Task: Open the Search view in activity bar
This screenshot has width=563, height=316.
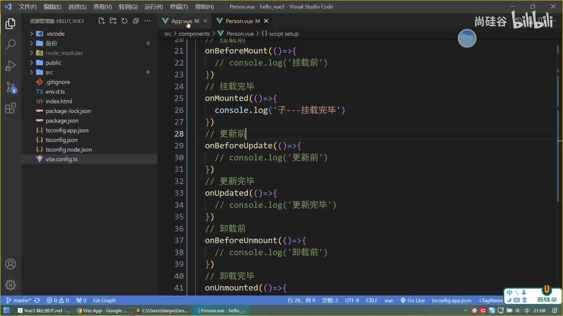Action: (11, 44)
